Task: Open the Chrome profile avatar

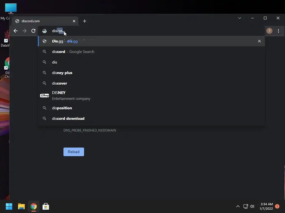Action: pos(269,31)
